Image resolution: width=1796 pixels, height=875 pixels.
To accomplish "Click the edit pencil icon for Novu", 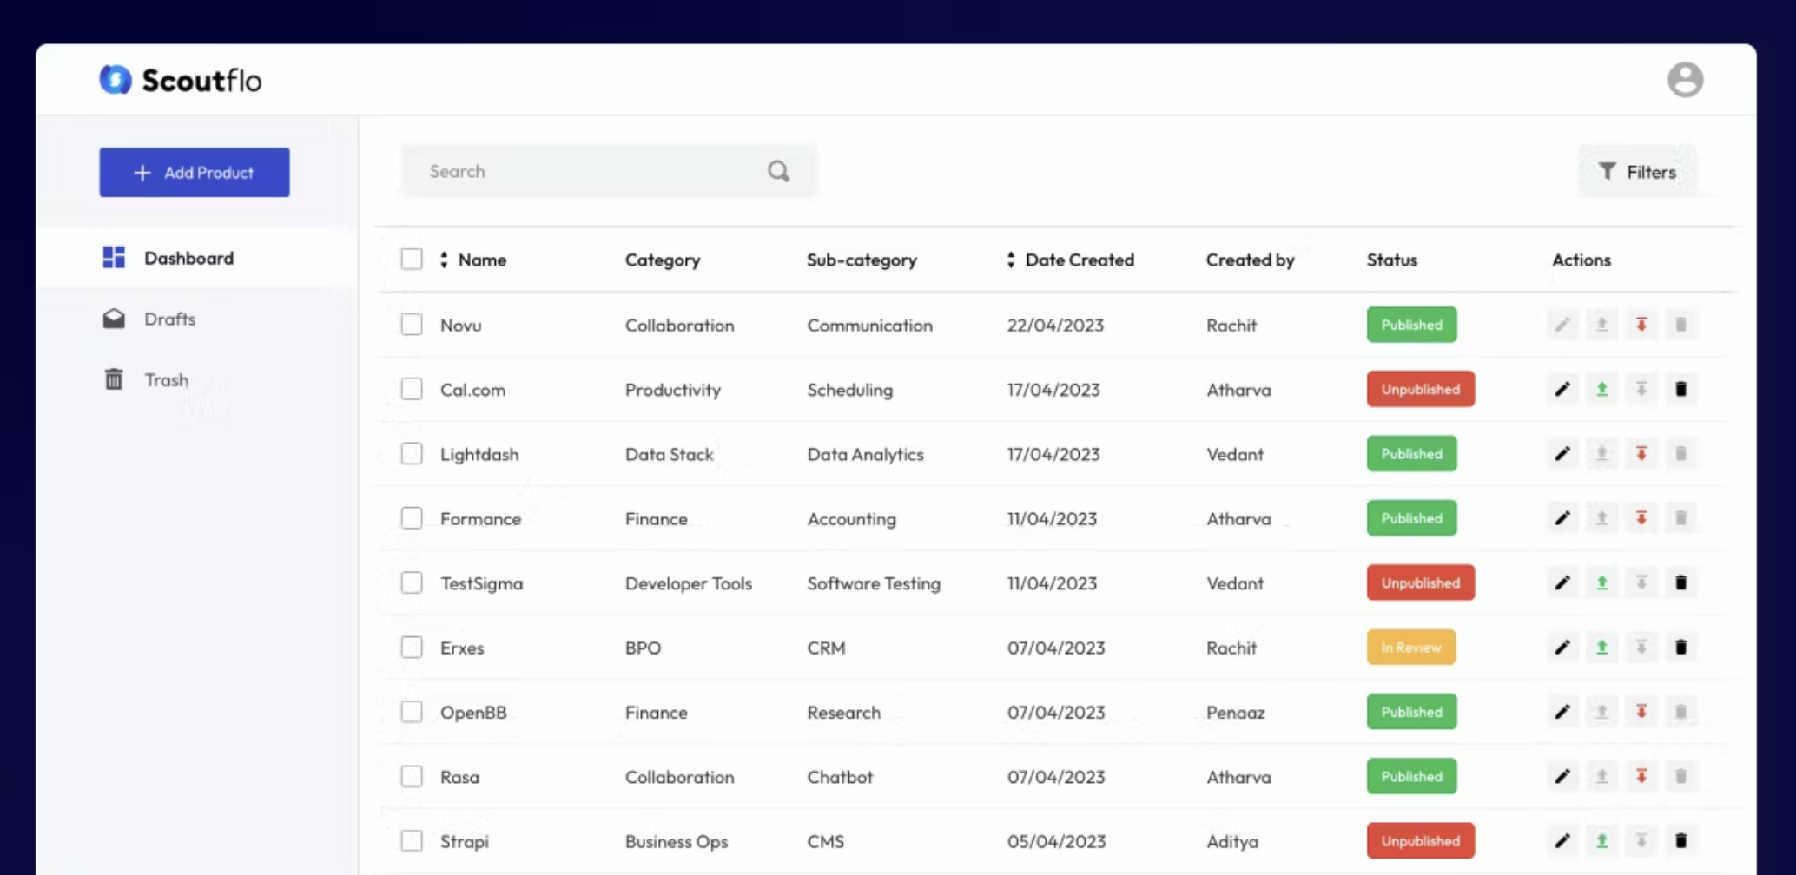I will point(1562,325).
